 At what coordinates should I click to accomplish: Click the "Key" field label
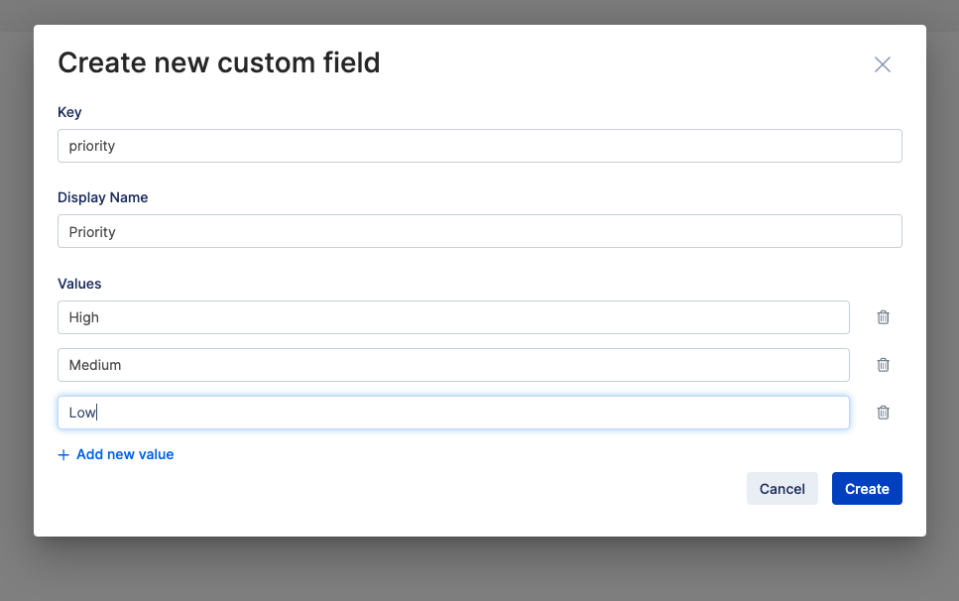point(69,112)
